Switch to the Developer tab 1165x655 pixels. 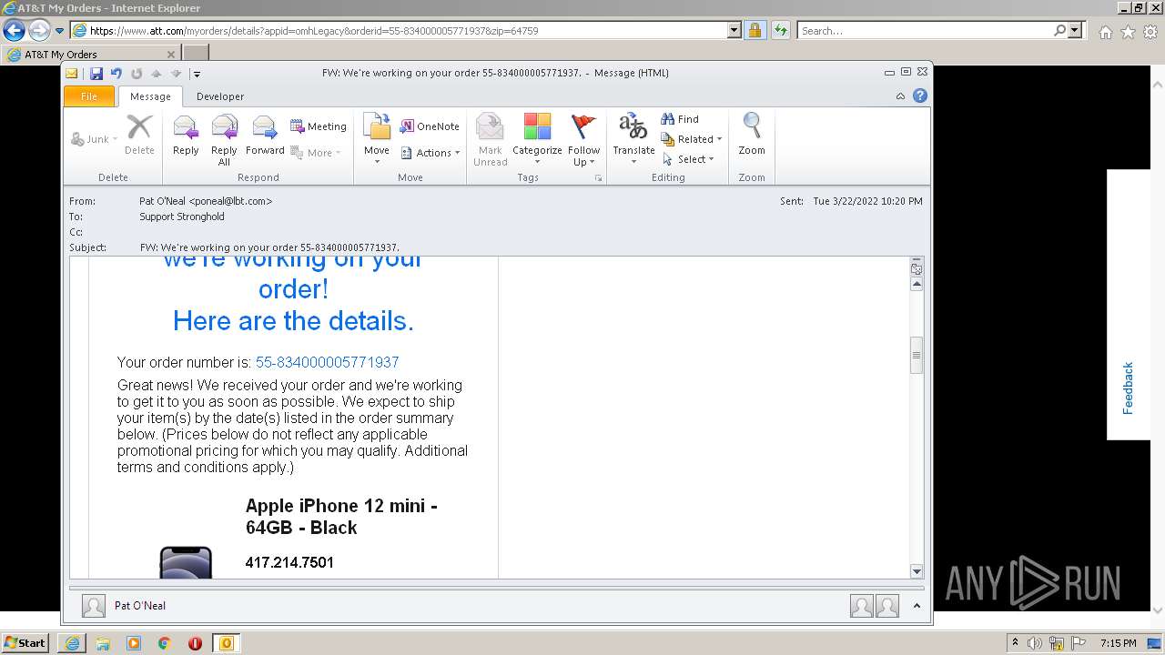(220, 96)
